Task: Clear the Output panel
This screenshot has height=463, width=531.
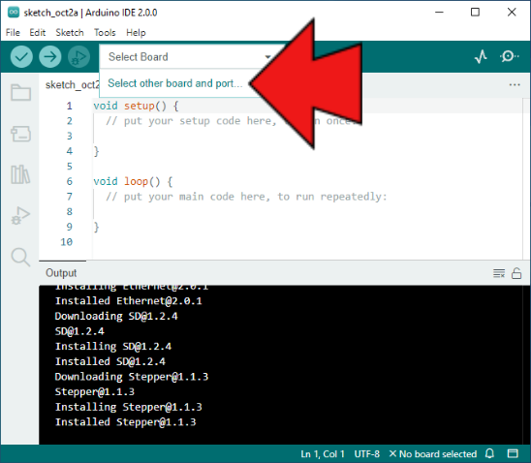Action: 499,273
